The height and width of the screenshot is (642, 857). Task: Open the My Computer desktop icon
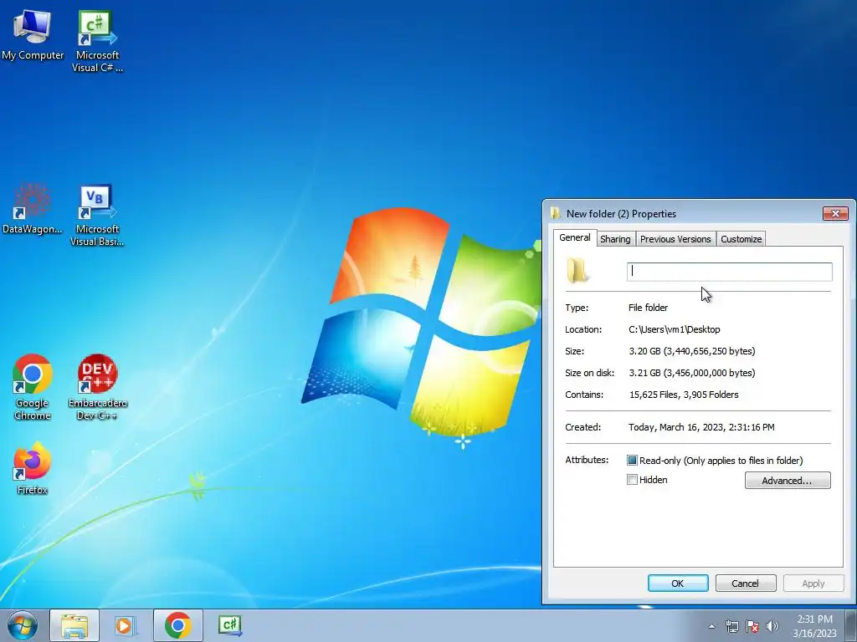[x=33, y=33]
